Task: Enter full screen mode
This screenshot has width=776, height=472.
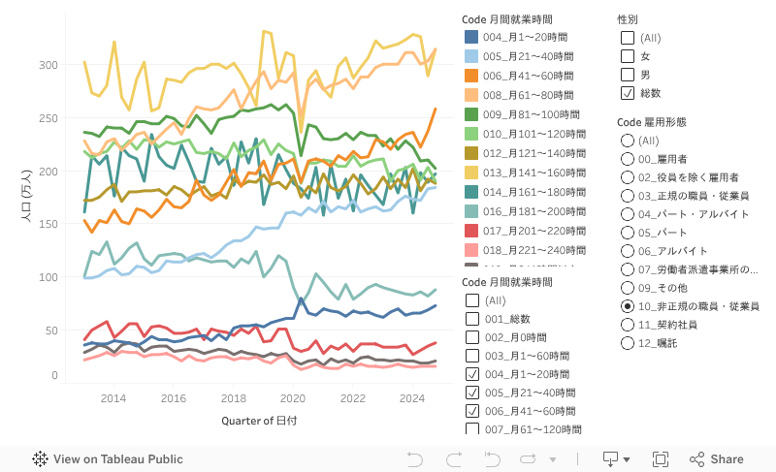Action: [x=661, y=459]
